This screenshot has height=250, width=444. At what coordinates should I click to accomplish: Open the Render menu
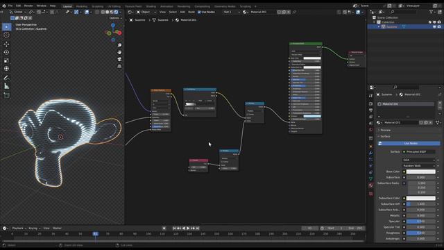[x=28, y=6]
